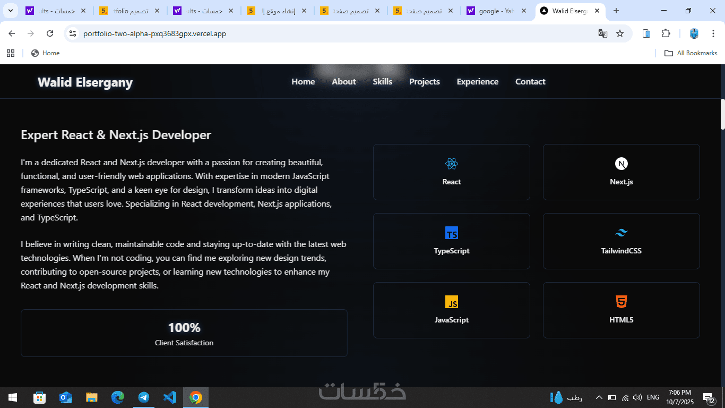The image size is (725, 408).
Task: Open the All Bookmarks folder
Action: click(x=691, y=53)
